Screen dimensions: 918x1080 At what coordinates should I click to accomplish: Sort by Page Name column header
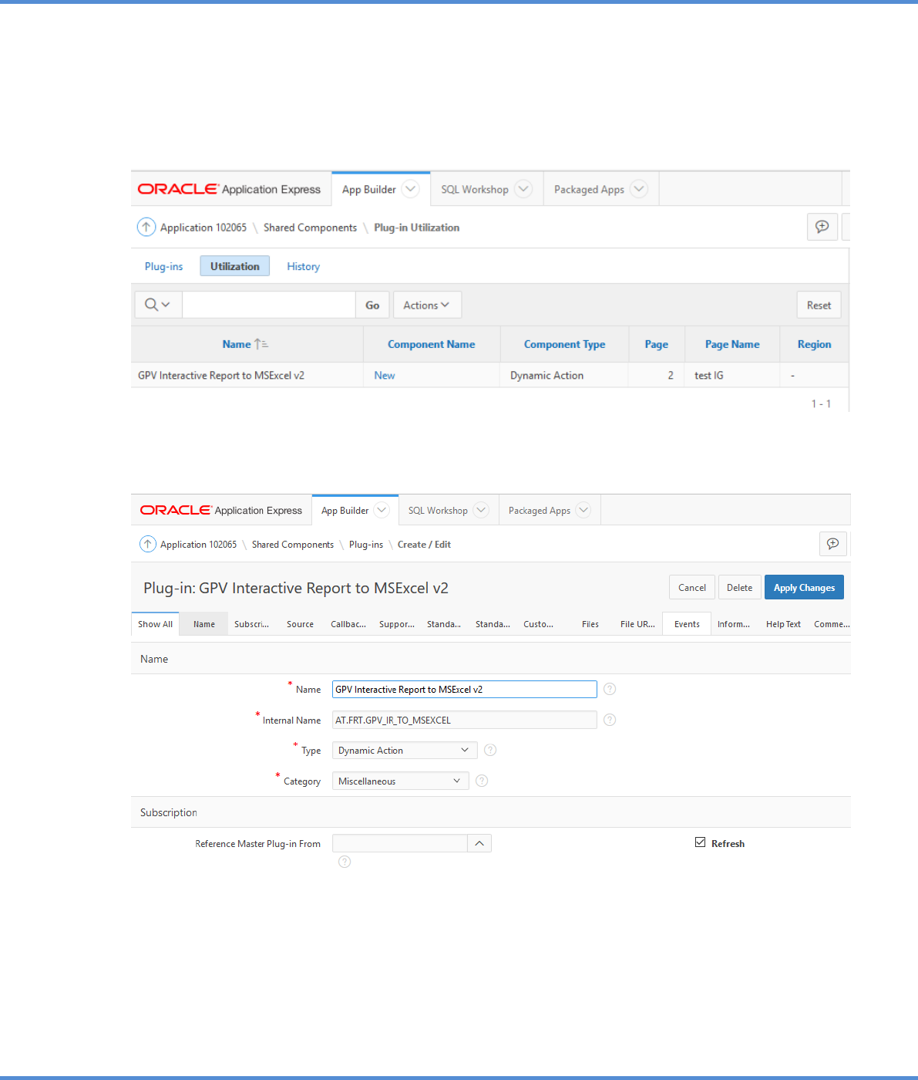pyautogui.click(x=732, y=344)
